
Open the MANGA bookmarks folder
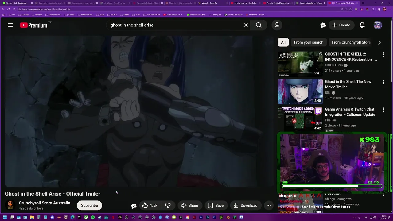pyautogui.click(x=37, y=14)
